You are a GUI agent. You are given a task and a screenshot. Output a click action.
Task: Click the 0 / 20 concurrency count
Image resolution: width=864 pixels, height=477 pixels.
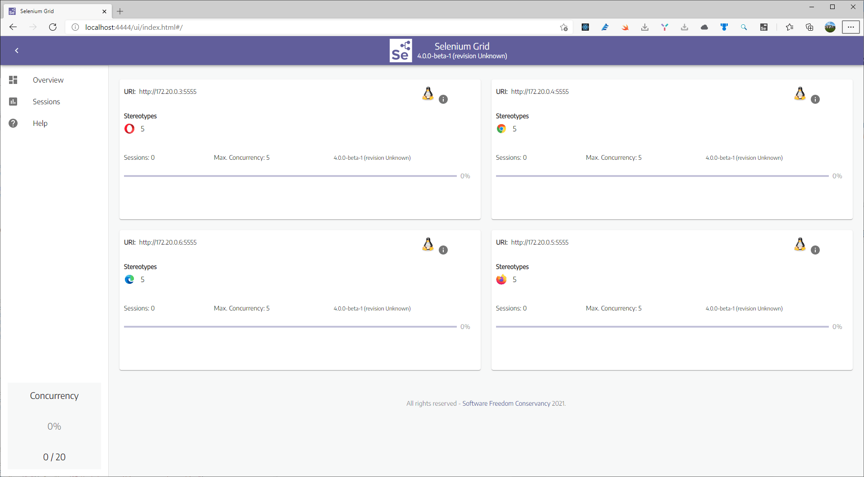pos(54,457)
